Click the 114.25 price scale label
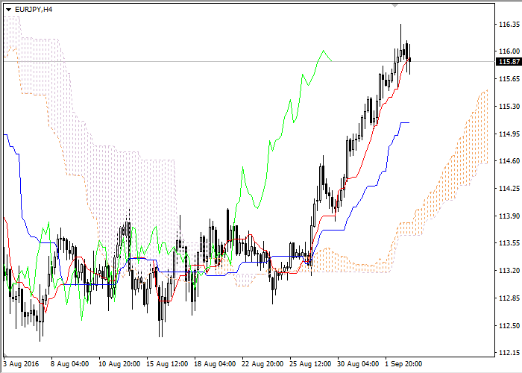522x373 pixels. click(x=509, y=189)
